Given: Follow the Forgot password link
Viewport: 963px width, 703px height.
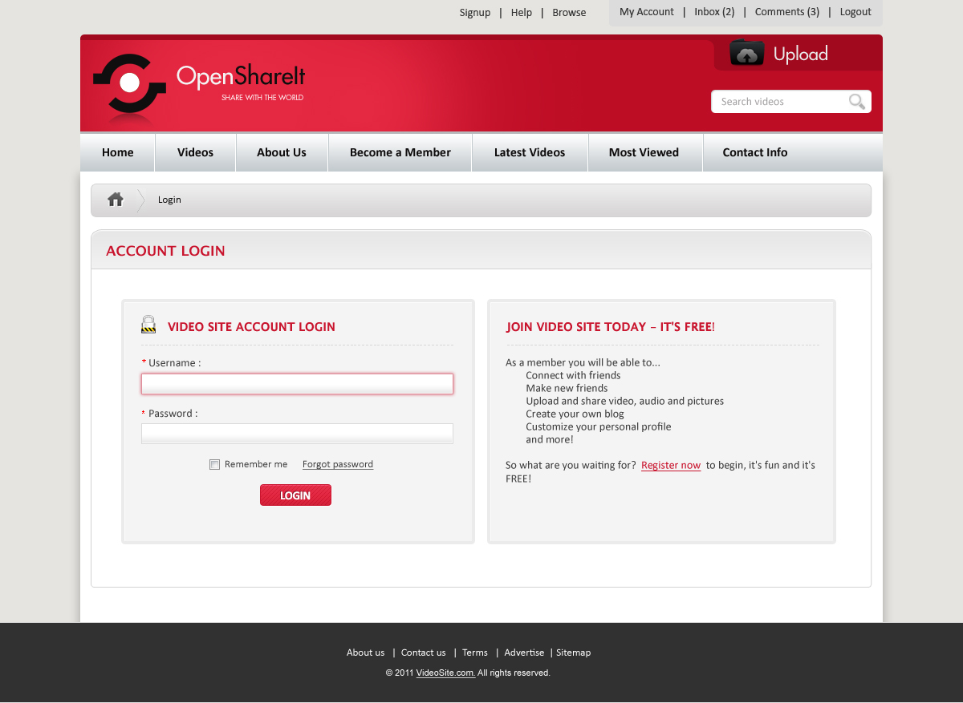Looking at the screenshot, I should (337, 465).
